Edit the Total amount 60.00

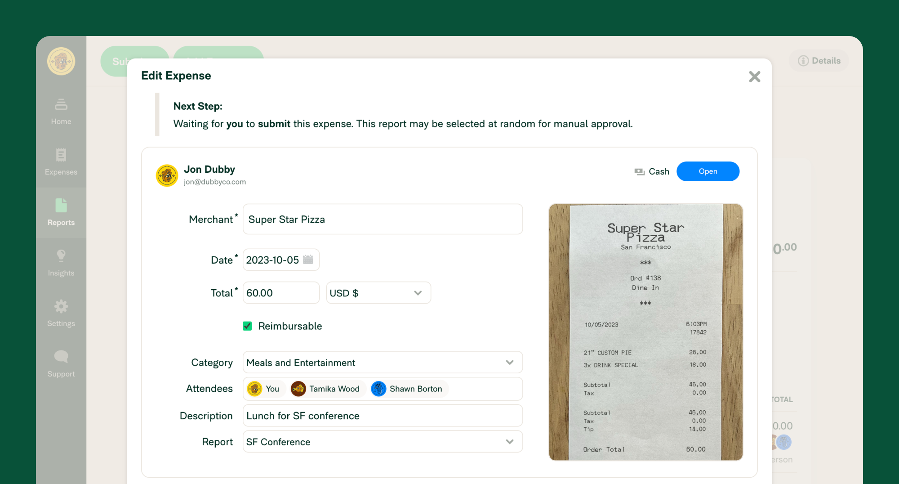[281, 293]
